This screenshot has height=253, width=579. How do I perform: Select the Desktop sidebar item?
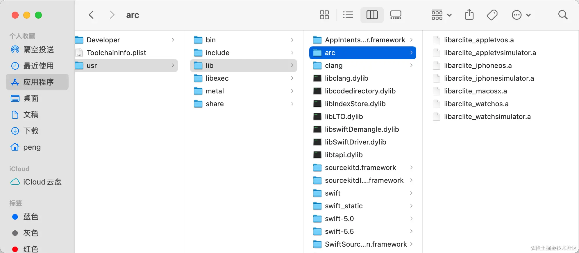pos(31,98)
